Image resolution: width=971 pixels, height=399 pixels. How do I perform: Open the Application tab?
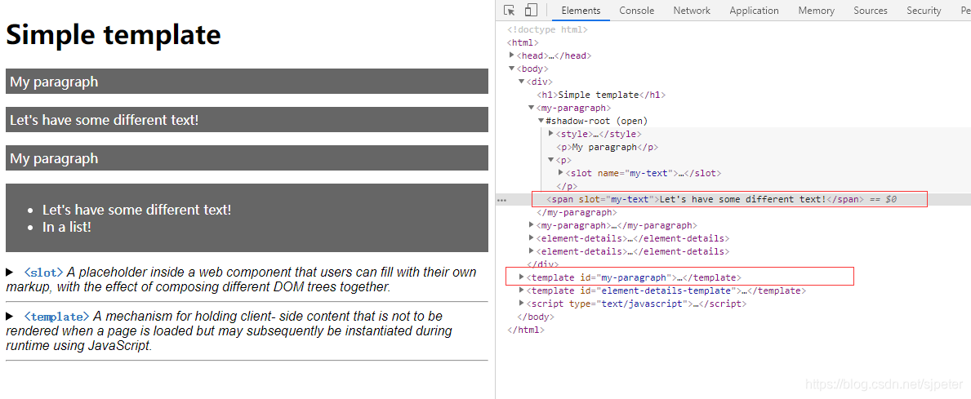754,11
